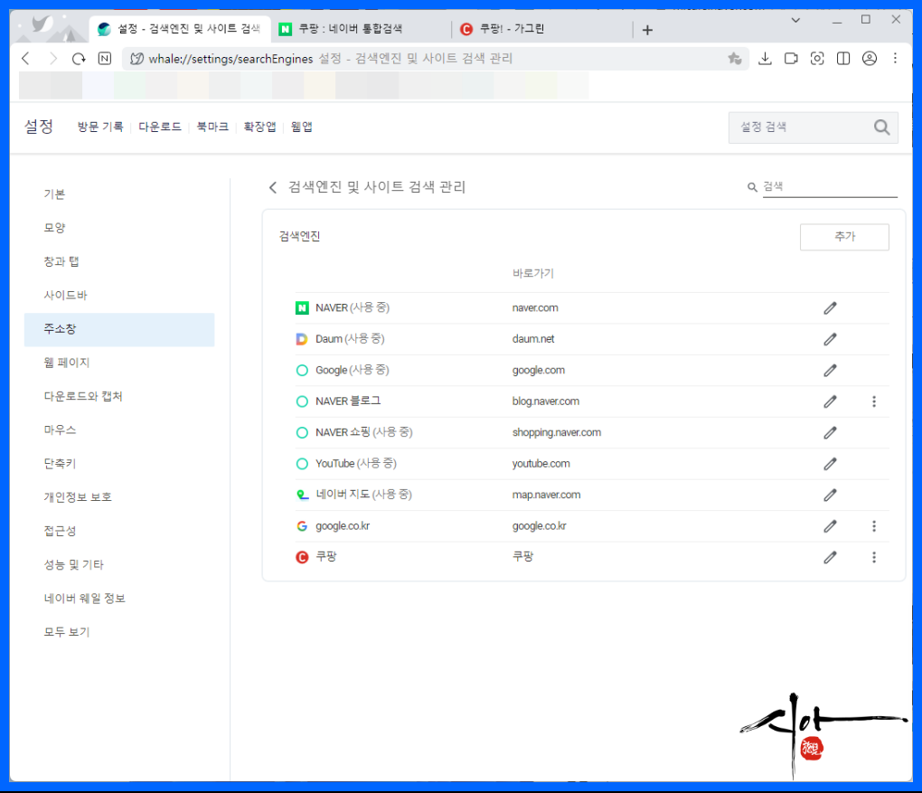
Task: Click the shopping.naver.com shortcut text
Action: 556,433
